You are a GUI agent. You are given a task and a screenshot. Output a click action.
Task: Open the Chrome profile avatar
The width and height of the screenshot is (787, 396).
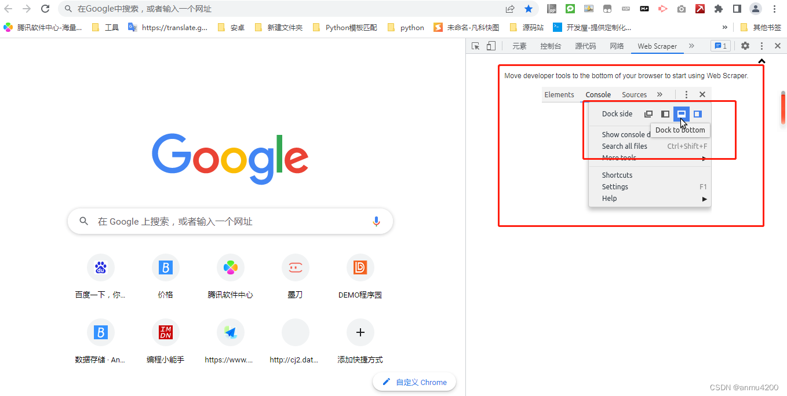click(756, 9)
